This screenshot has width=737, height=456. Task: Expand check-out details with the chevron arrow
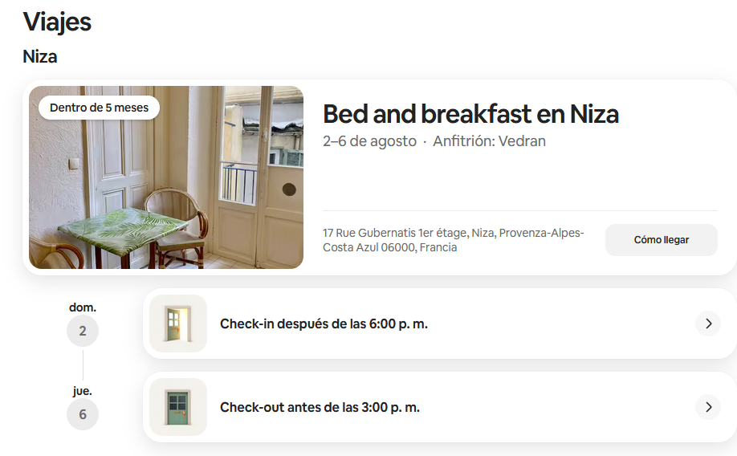pyautogui.click(x=707, y=407)
